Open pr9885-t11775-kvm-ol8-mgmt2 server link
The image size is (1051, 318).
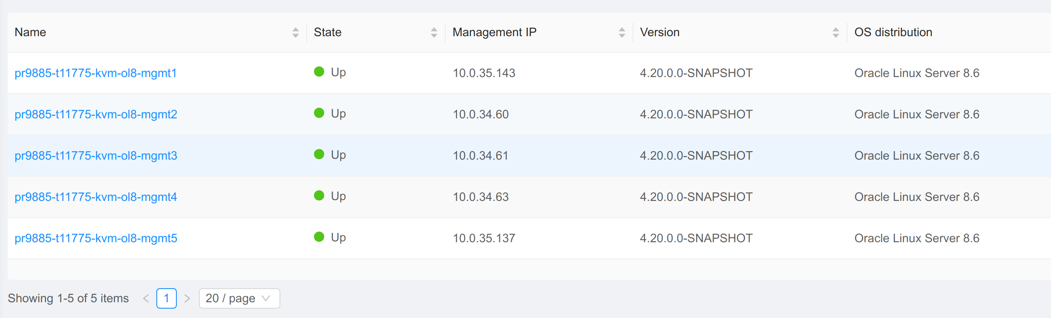point(95,115)
